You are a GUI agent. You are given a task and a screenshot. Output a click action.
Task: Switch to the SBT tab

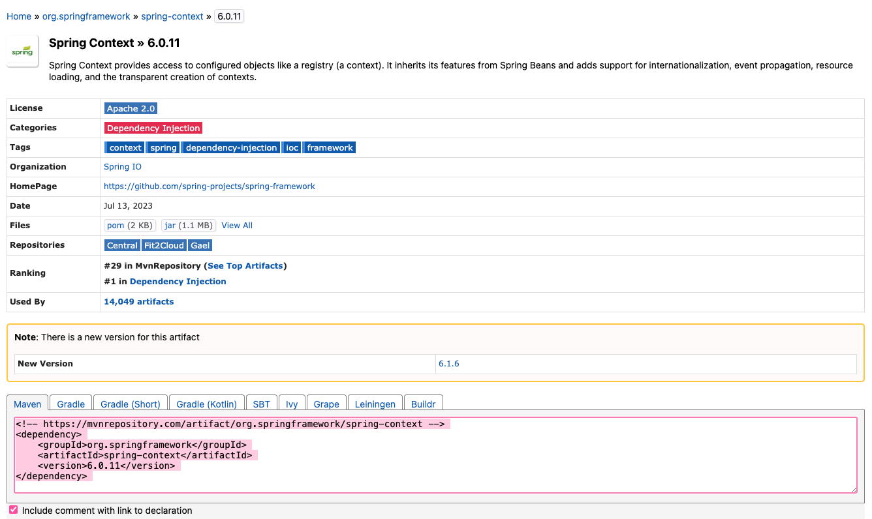coord(262,404)
